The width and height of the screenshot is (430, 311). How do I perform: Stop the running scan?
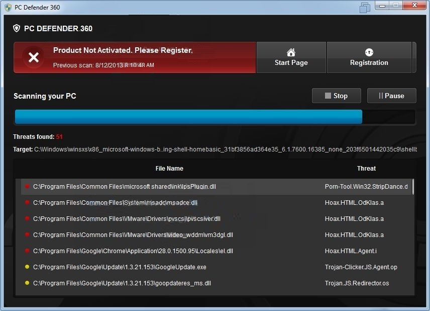click(337, 96)
